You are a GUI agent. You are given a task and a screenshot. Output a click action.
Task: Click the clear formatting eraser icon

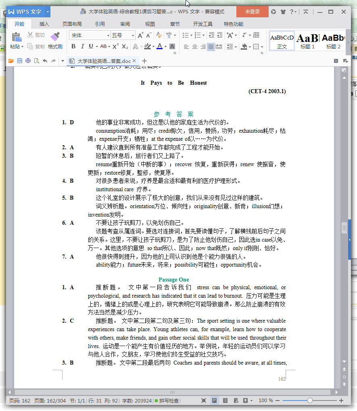pyautogui.click(x=159, y=35)
